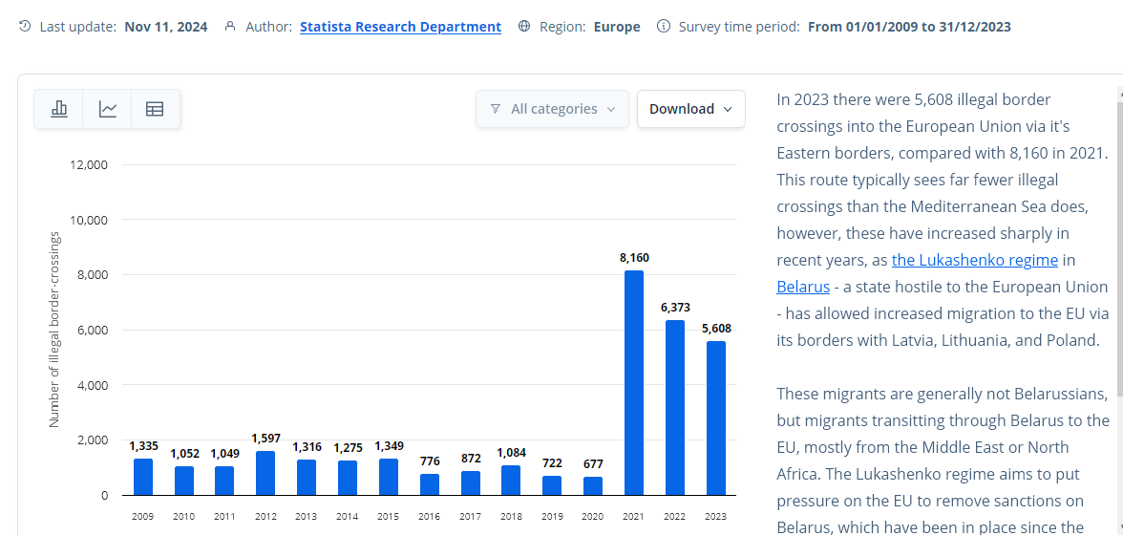Screen dimensions: 1123x536
Task: Click the Europe region value
Action: click(x=617, y=27)
